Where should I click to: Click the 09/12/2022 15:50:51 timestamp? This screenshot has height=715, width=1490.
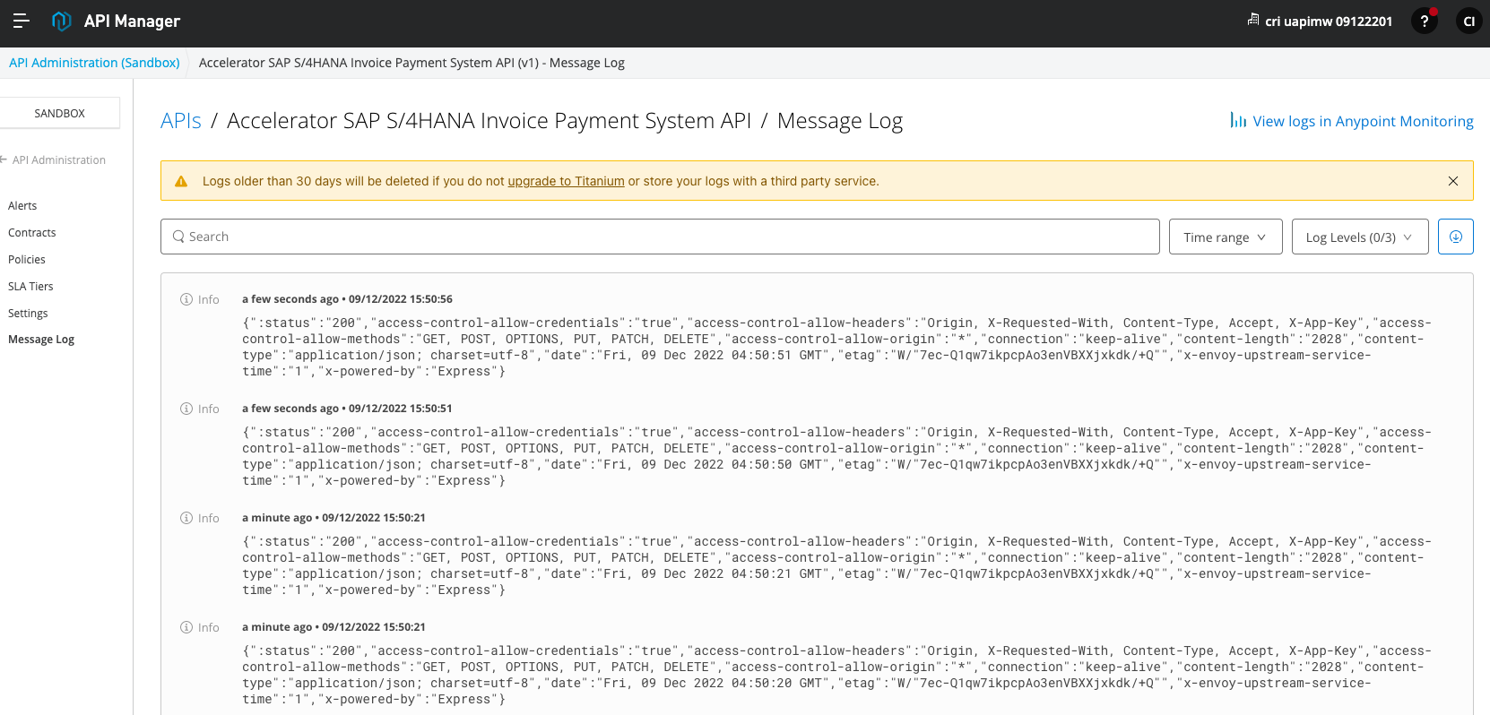pyautogui.click(x=401, y=409)
